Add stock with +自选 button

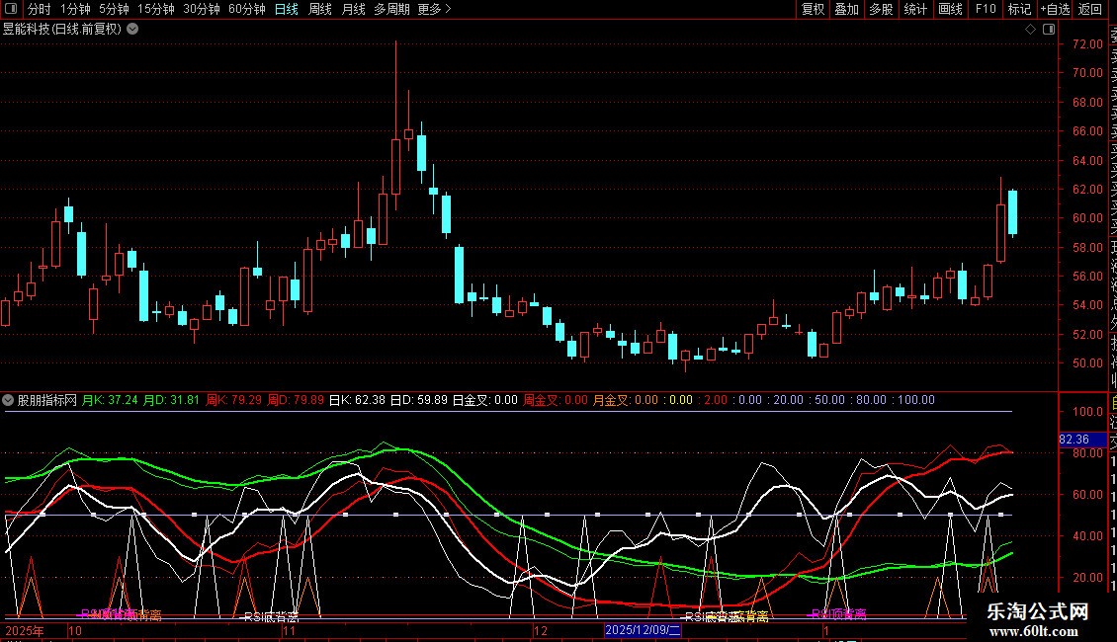[x=1054, y=9]
